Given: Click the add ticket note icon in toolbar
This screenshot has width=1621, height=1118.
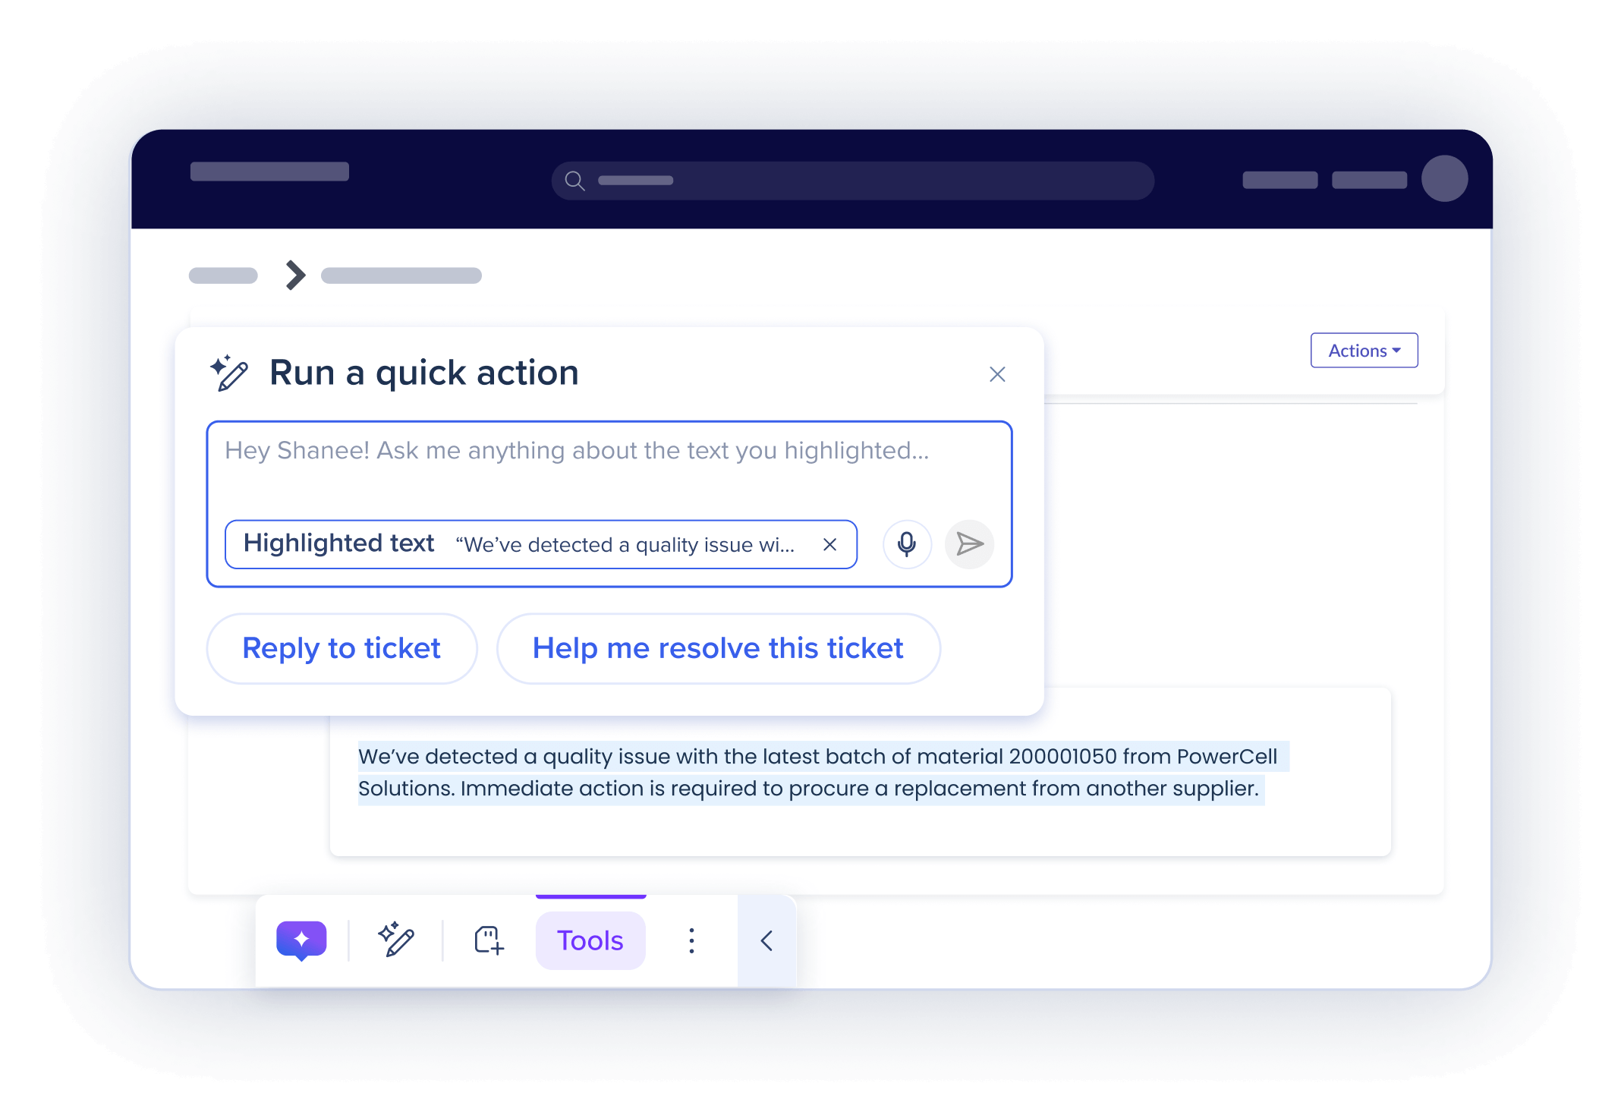Looking at the screenshot, I should 488,940.
